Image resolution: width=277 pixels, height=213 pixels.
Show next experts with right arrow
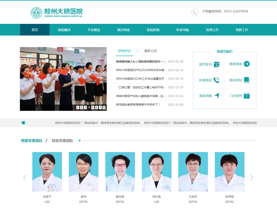coord(251,177)
